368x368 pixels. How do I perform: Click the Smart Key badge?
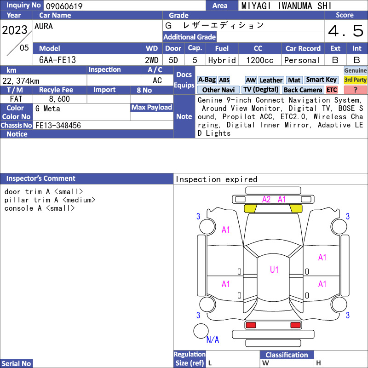point(321,80)
